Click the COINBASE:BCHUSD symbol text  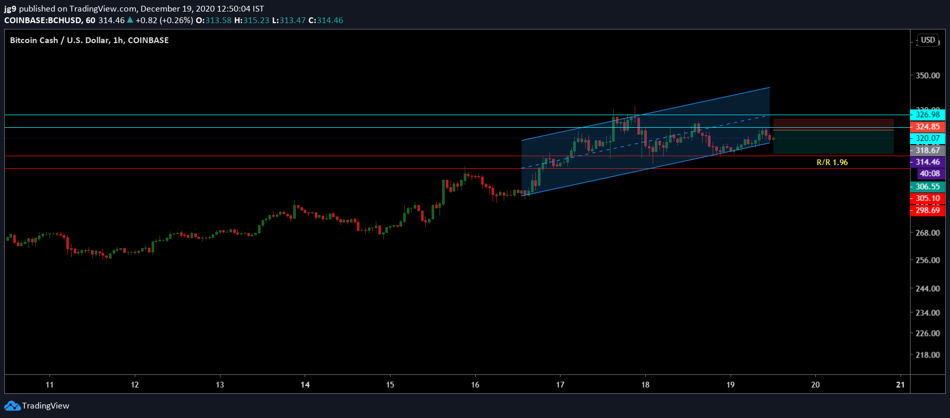[x=43, y=21]
